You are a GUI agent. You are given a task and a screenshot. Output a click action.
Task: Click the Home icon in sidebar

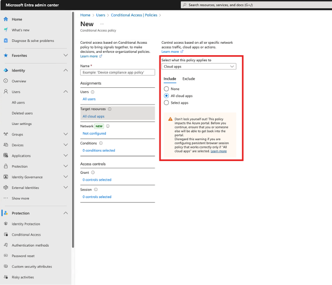(6, 19)
